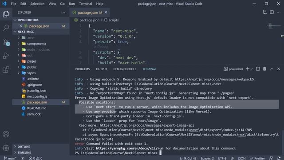
Task: Open the File menu
Action: 13,4
